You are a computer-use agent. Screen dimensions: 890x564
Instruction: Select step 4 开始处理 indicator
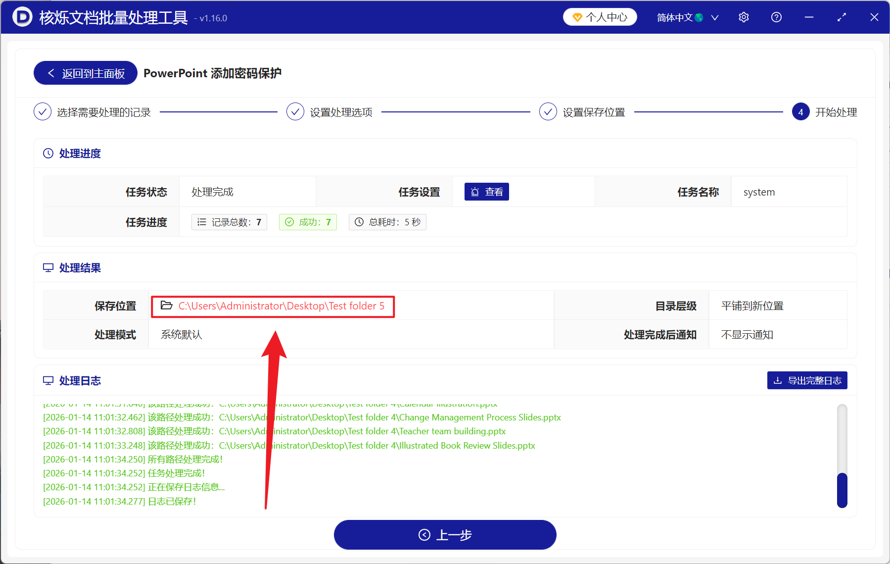click(800, 111)
